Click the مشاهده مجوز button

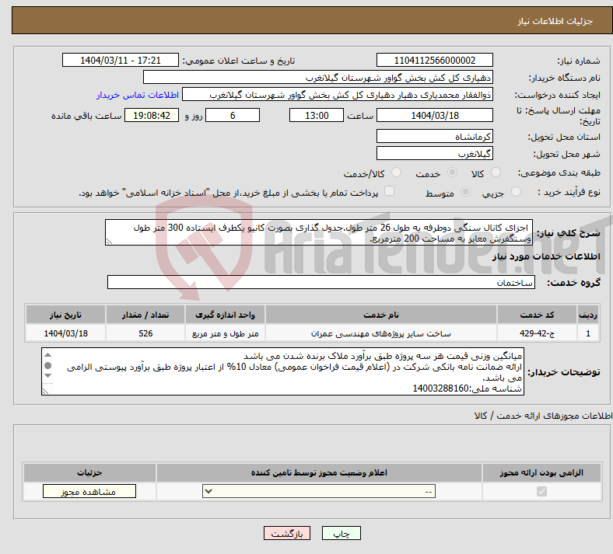pyautogui.click(x=89, y=491)
